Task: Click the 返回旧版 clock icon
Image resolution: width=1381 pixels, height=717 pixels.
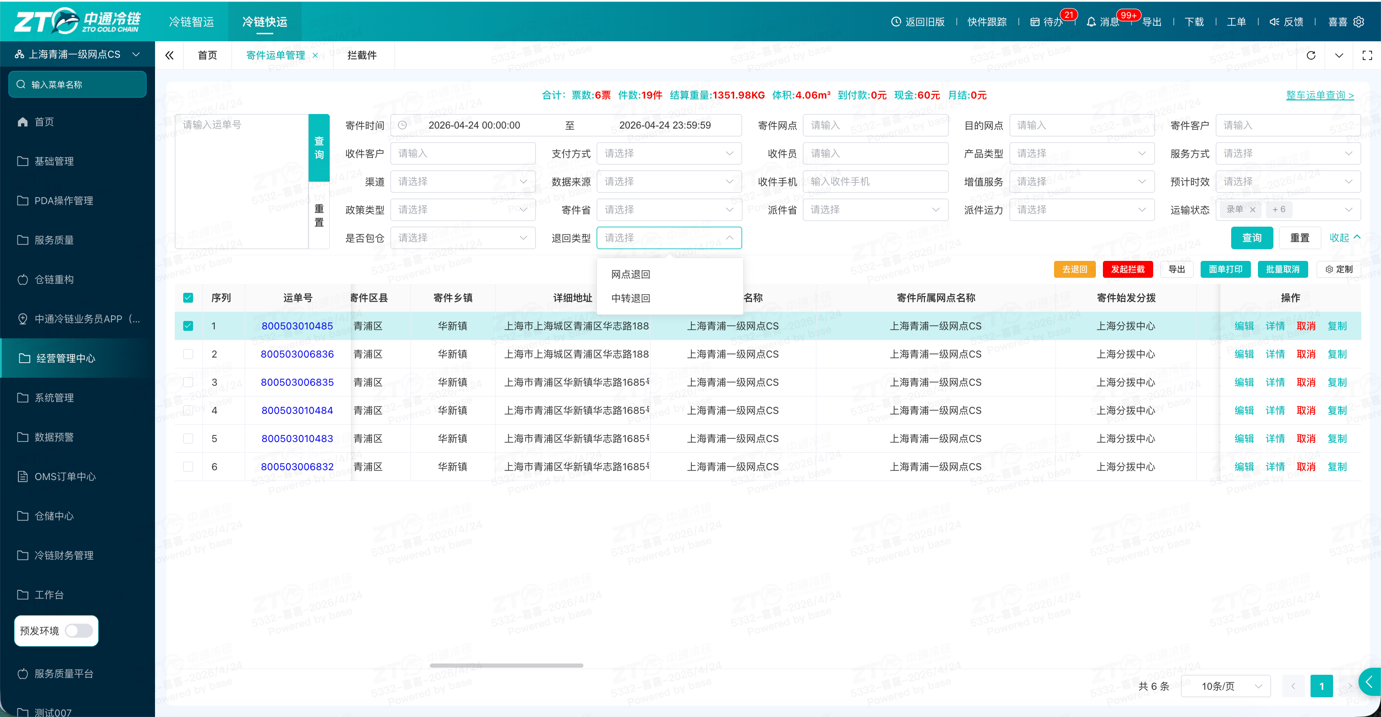Action: 896,22
